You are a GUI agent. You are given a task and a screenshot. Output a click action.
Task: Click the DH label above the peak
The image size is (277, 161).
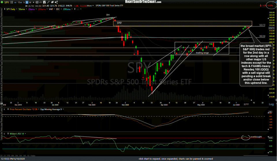(x=108, y=15)
